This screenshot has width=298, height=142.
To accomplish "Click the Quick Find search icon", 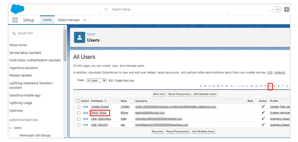I will pos(14,33).
